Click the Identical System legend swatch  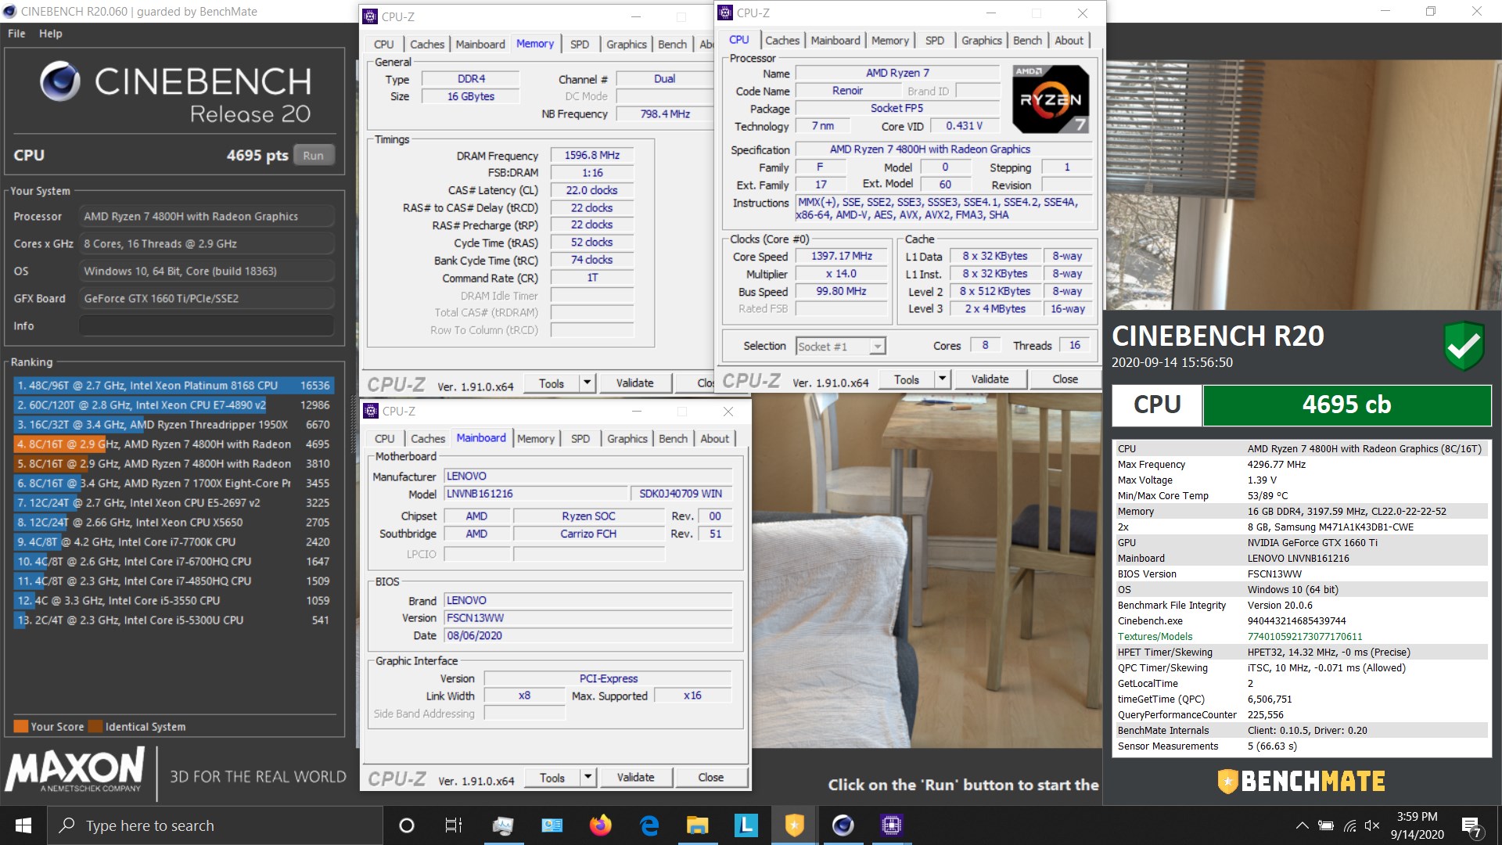point(95,726)
